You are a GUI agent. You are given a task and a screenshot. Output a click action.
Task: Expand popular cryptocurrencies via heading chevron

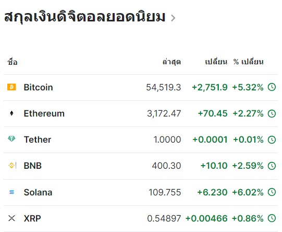(x=173, y=18)
